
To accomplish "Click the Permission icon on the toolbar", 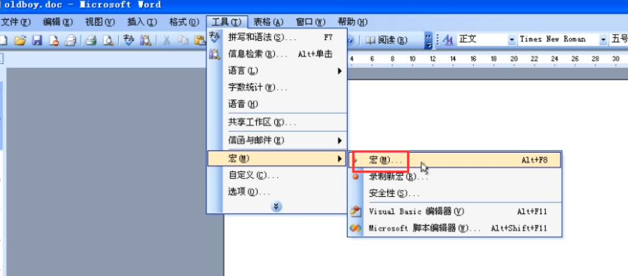I will coord(54,40).
